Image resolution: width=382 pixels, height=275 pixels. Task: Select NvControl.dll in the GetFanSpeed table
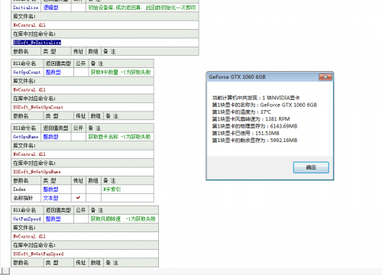click(29, 236)
